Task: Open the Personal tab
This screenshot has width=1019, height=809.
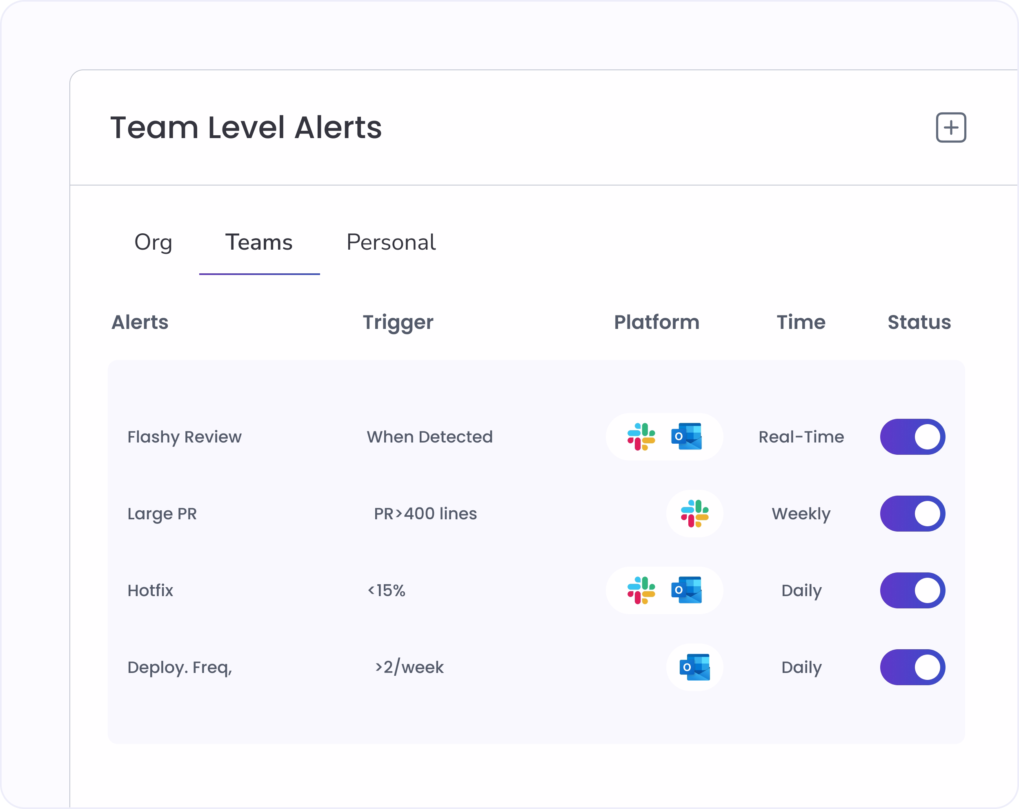Action: point(391,243)
